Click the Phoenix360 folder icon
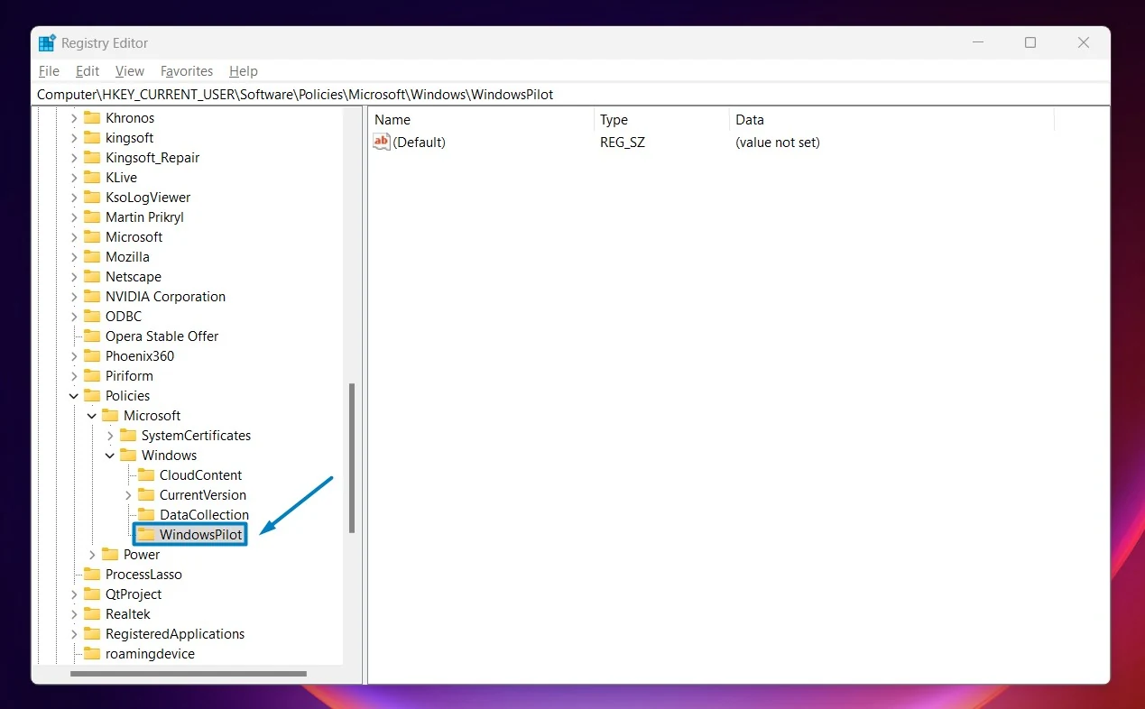Screen dimensions: 1145x709 [x=92, y=356]
